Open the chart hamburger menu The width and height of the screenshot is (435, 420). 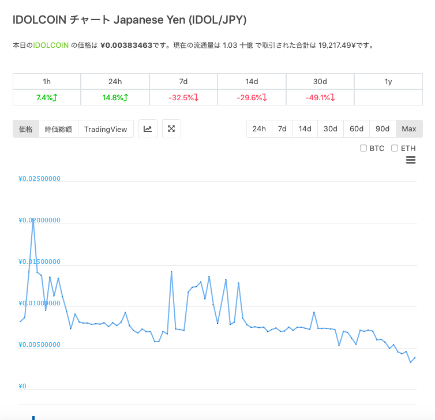click(411, 160)
